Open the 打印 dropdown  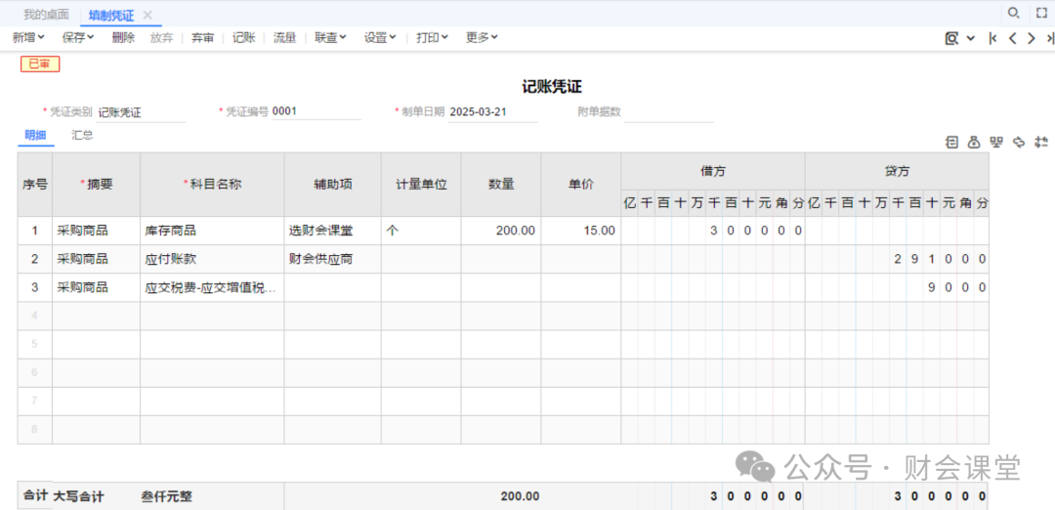(x=432, y=37)
